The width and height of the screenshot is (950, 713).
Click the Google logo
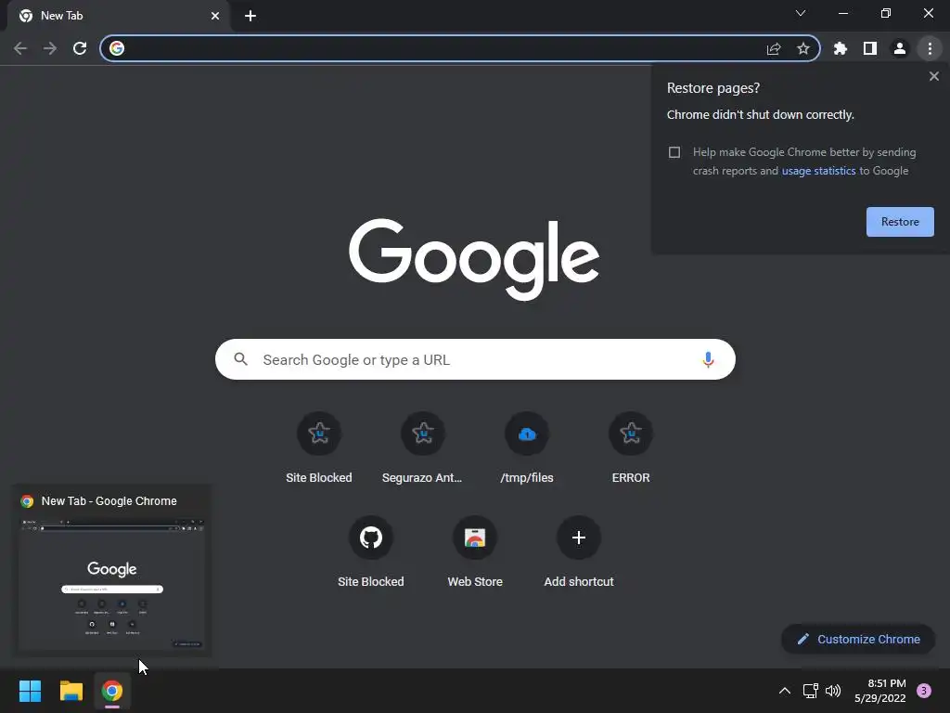coord(474,259)
